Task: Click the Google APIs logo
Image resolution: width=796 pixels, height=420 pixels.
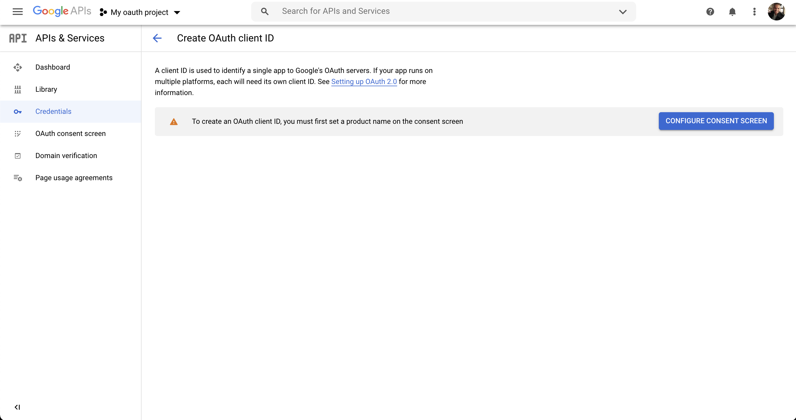Action: (x=62, y=11)
